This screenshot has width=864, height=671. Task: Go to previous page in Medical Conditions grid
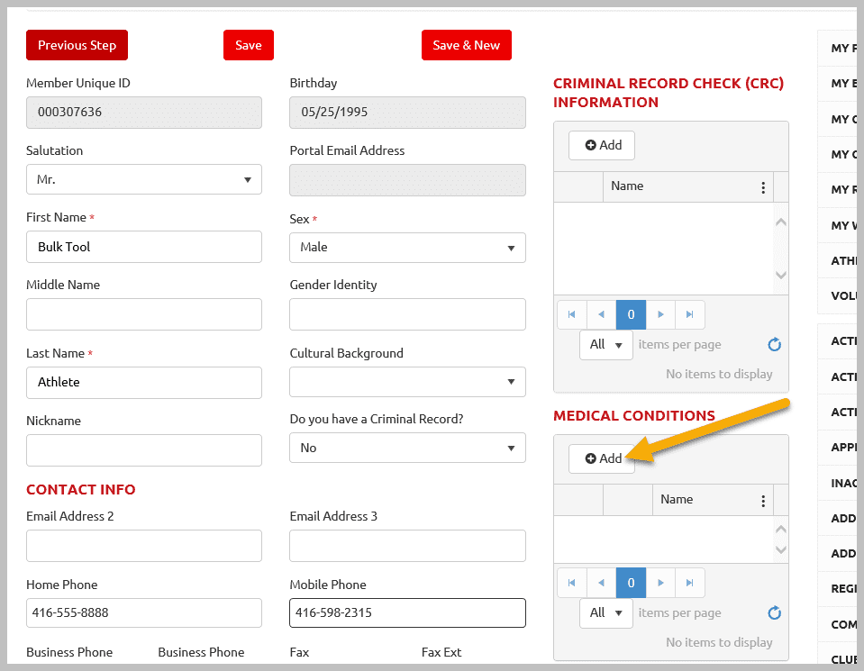pos(602,583)
